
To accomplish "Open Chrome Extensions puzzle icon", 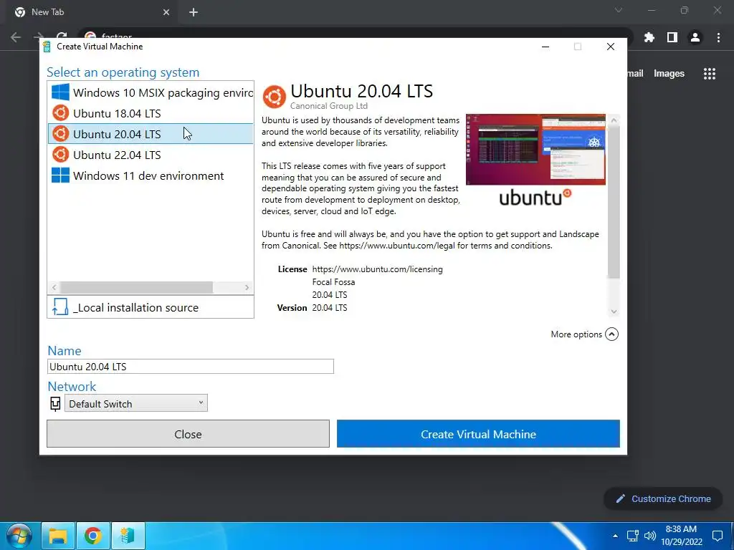I will (x=649, y=37).
